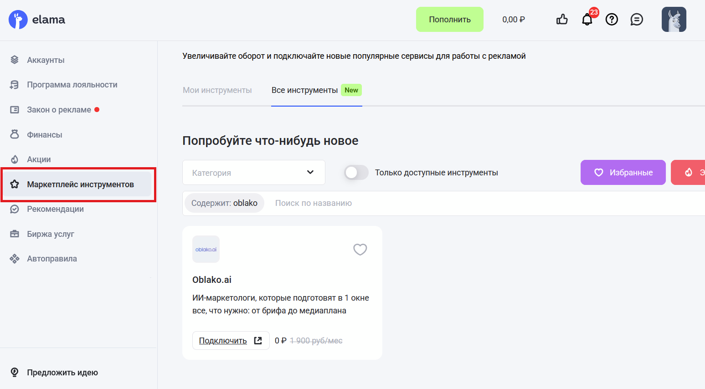This screenshot has height=389, width=705.
Task: Click the Автоправила sidebar icon
Action: [x=14, y=258]
